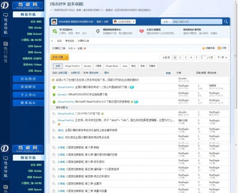
Task: Click the announcement speaker icon beside 公告
Action: [54, 80]
